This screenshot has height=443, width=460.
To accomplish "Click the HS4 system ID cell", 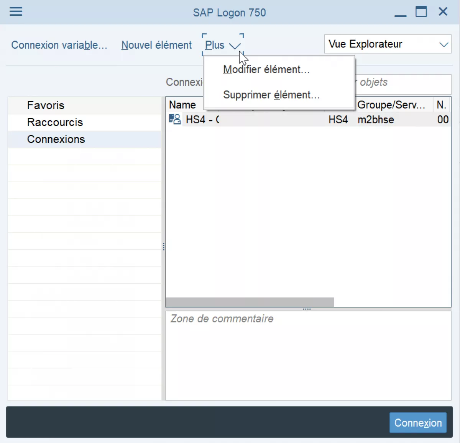I will (x=338, y=119).
